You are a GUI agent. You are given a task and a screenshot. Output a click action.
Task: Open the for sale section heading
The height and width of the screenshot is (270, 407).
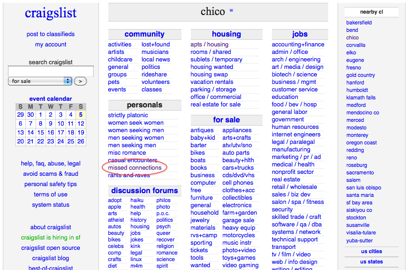(226, 120)
